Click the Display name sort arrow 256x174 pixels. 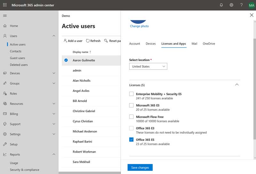click(x=90, y=52)
